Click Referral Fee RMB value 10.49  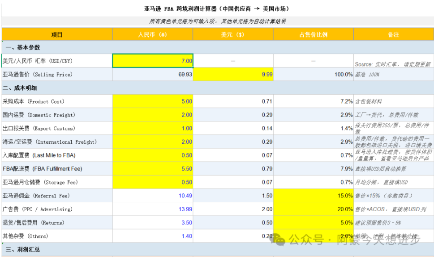tap(185, 196)
